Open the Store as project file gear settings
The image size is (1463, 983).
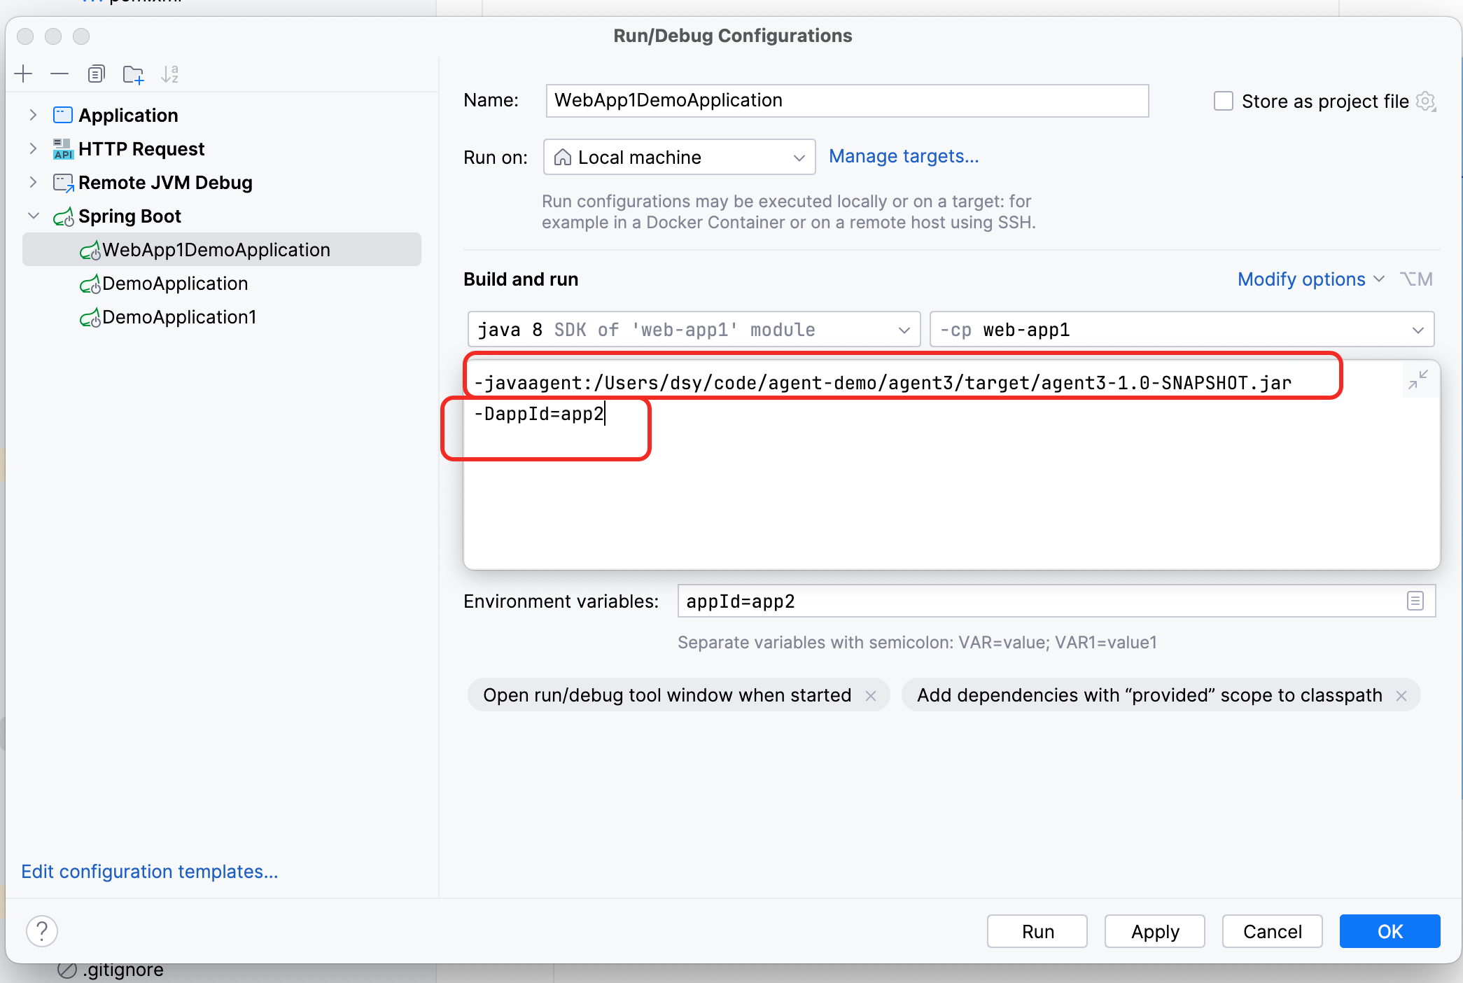point(1426,102)
